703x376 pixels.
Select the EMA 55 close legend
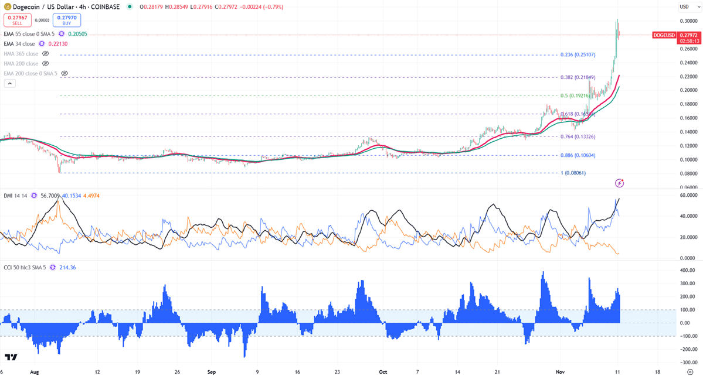pyautogui.click(x=29, y=34)
